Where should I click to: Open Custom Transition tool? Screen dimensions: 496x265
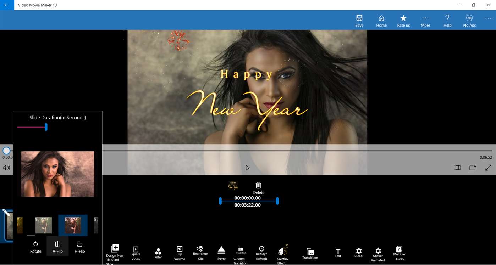click(x=241, y=255)
